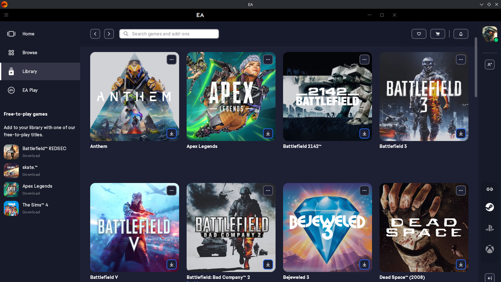Switch to EA Play
The image size is (501, 282).
pyautogui.click(x=30, y=90)
